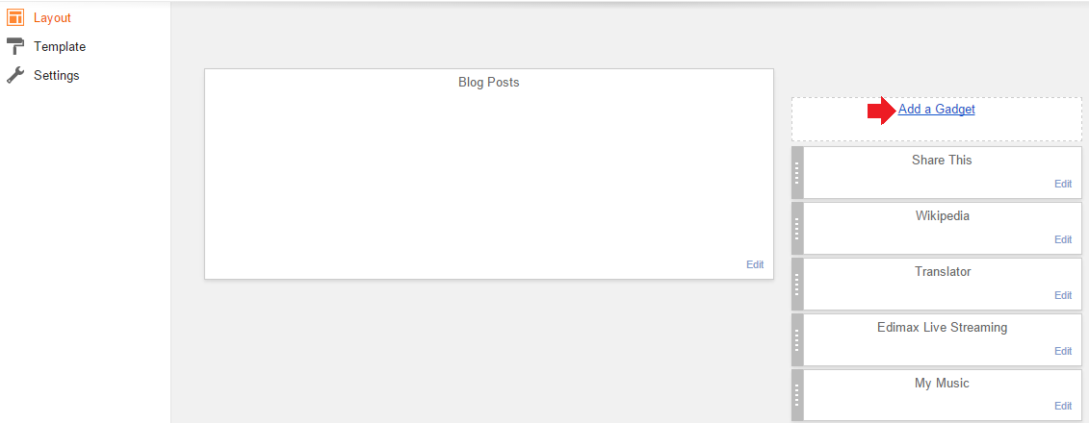This screenshot has height=423, width=1089.
Task: Edit the Edimax Live Streaming gadget
Action: pos(1062,351)
